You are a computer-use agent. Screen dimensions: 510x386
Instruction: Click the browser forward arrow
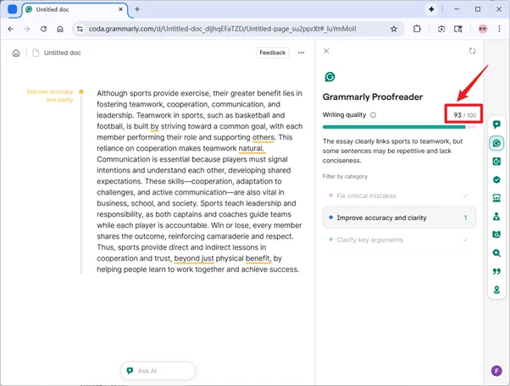27,29
